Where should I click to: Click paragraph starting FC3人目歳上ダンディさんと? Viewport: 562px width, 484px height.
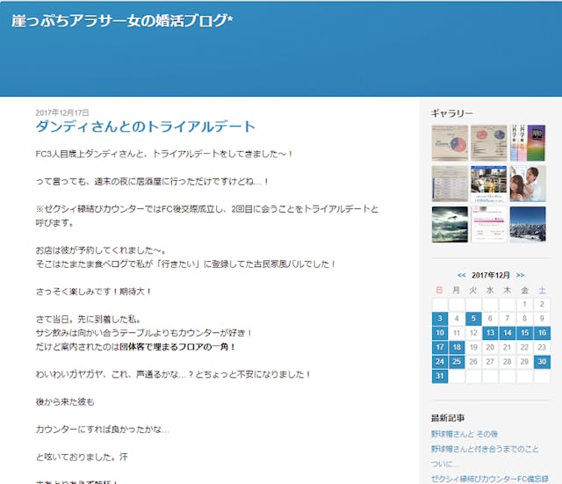click(164, 155)
